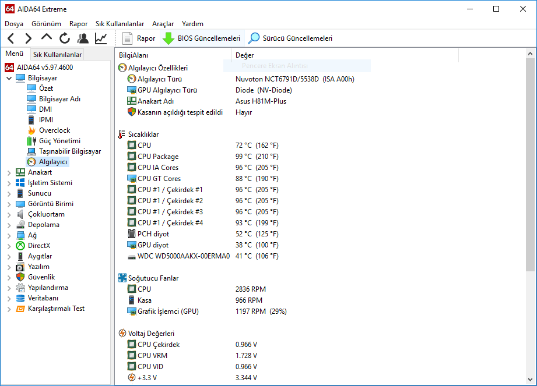Open the Rapor menu
537x386 pixels.
pyautogui.click(x=79, y=24)
